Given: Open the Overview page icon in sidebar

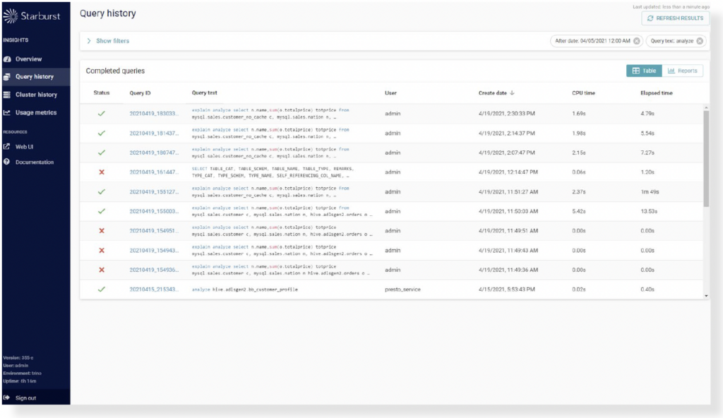Looking at the screenshot, I should (7, 59).
